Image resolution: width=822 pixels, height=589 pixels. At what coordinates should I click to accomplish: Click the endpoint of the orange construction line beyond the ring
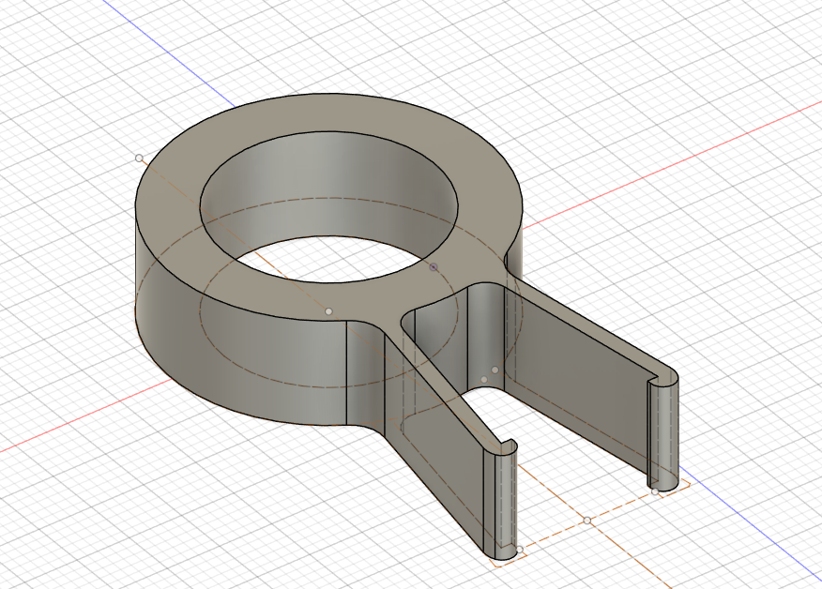pos(139,158)
